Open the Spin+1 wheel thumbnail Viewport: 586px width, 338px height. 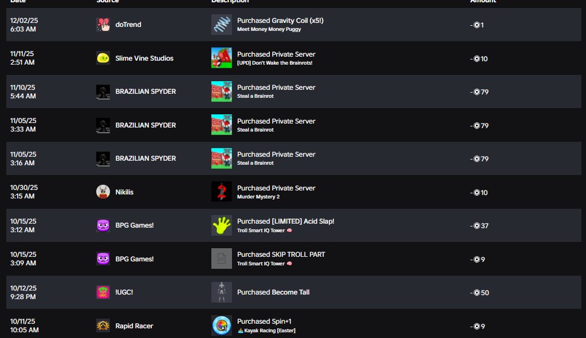(x=222, y=325)
